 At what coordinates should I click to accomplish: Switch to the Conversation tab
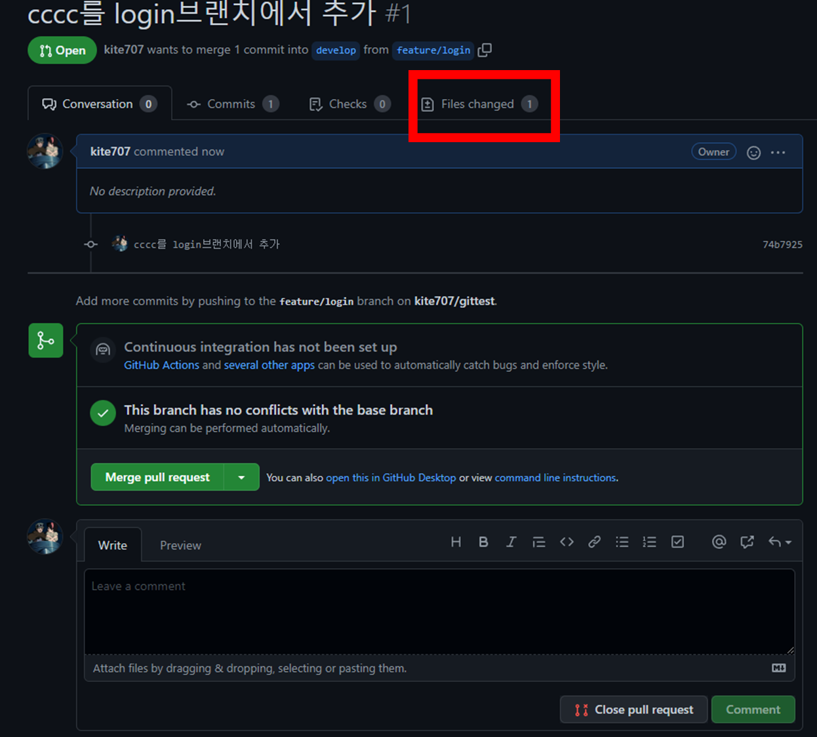coord(100,104)
